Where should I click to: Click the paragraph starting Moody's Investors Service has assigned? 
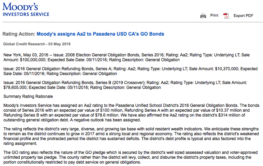click(x=131, y=113)
